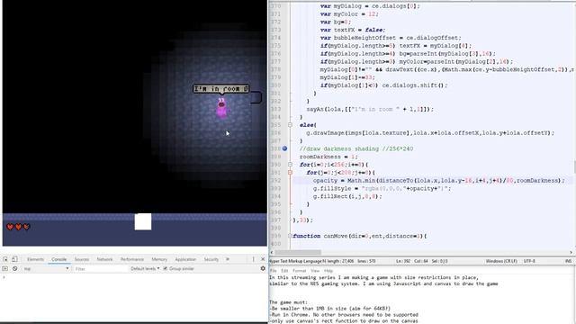Click the 'Run in Chrome' note line
The width and height of the screenshot is (576, 324).
344,315
